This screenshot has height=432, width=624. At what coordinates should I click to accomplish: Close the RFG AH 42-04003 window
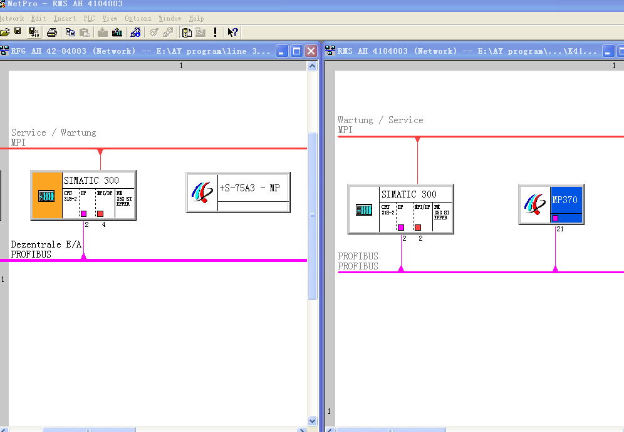click(311, 51)
